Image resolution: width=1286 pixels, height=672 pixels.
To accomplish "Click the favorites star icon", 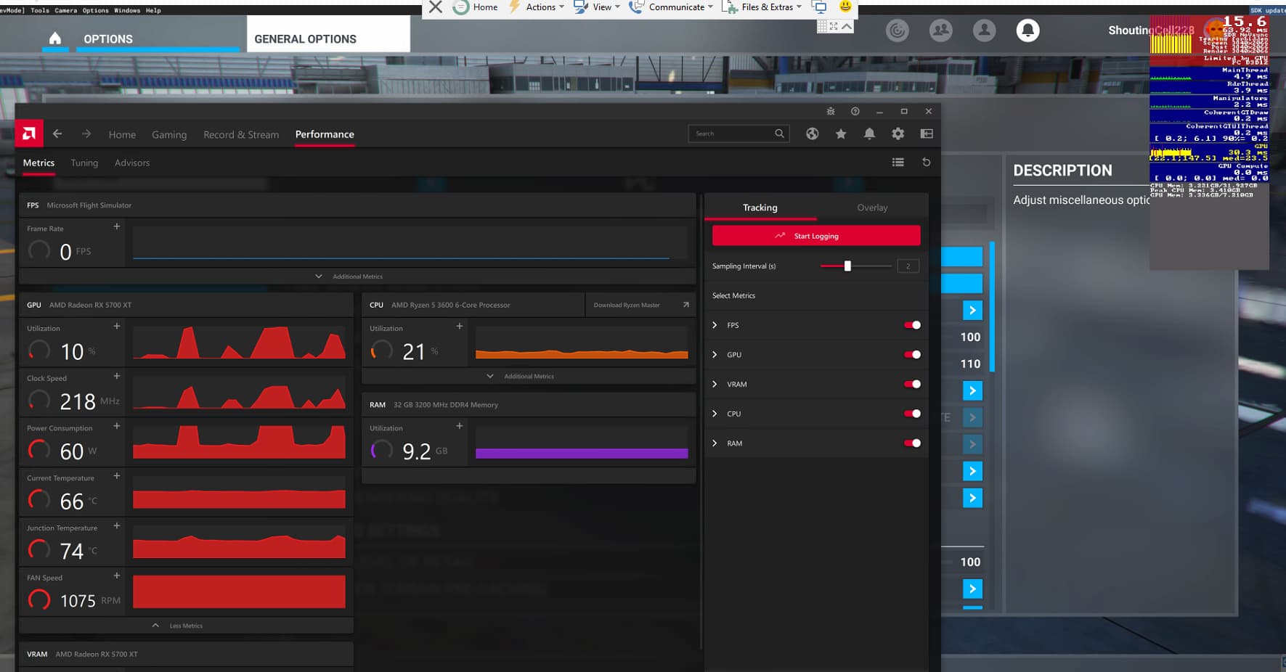I will [x=840, y=134].
